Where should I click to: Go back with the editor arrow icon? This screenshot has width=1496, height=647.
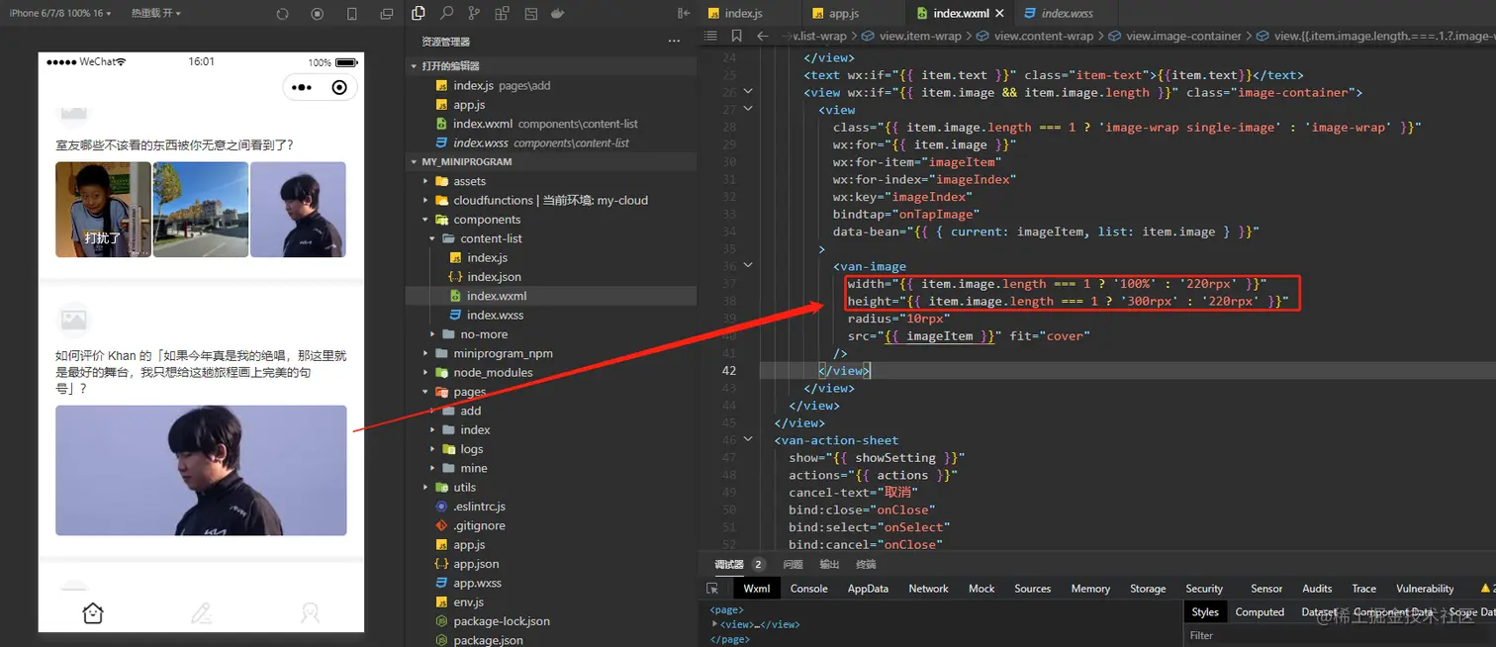(x=762, y=36)
